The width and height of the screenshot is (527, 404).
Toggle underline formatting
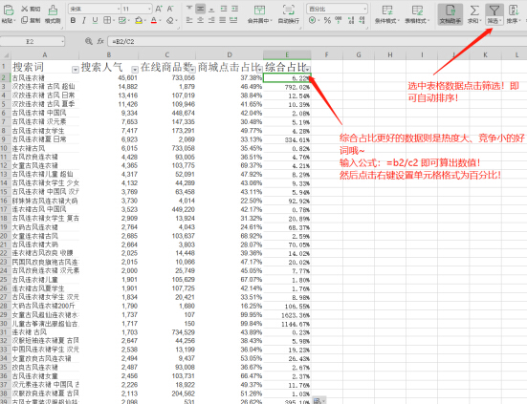pyautogui.click(x=95, y=20)
